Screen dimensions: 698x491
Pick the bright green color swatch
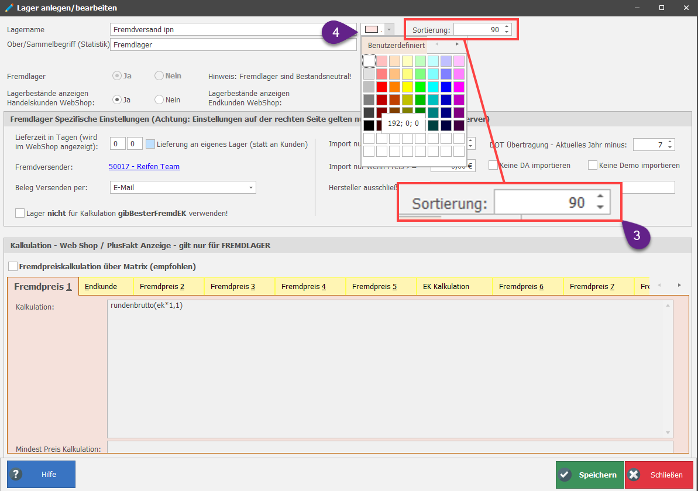[420, 87]
